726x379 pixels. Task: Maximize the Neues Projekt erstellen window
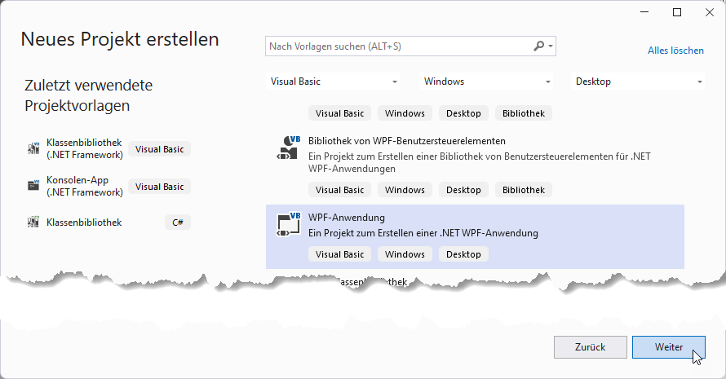[677, 12]
